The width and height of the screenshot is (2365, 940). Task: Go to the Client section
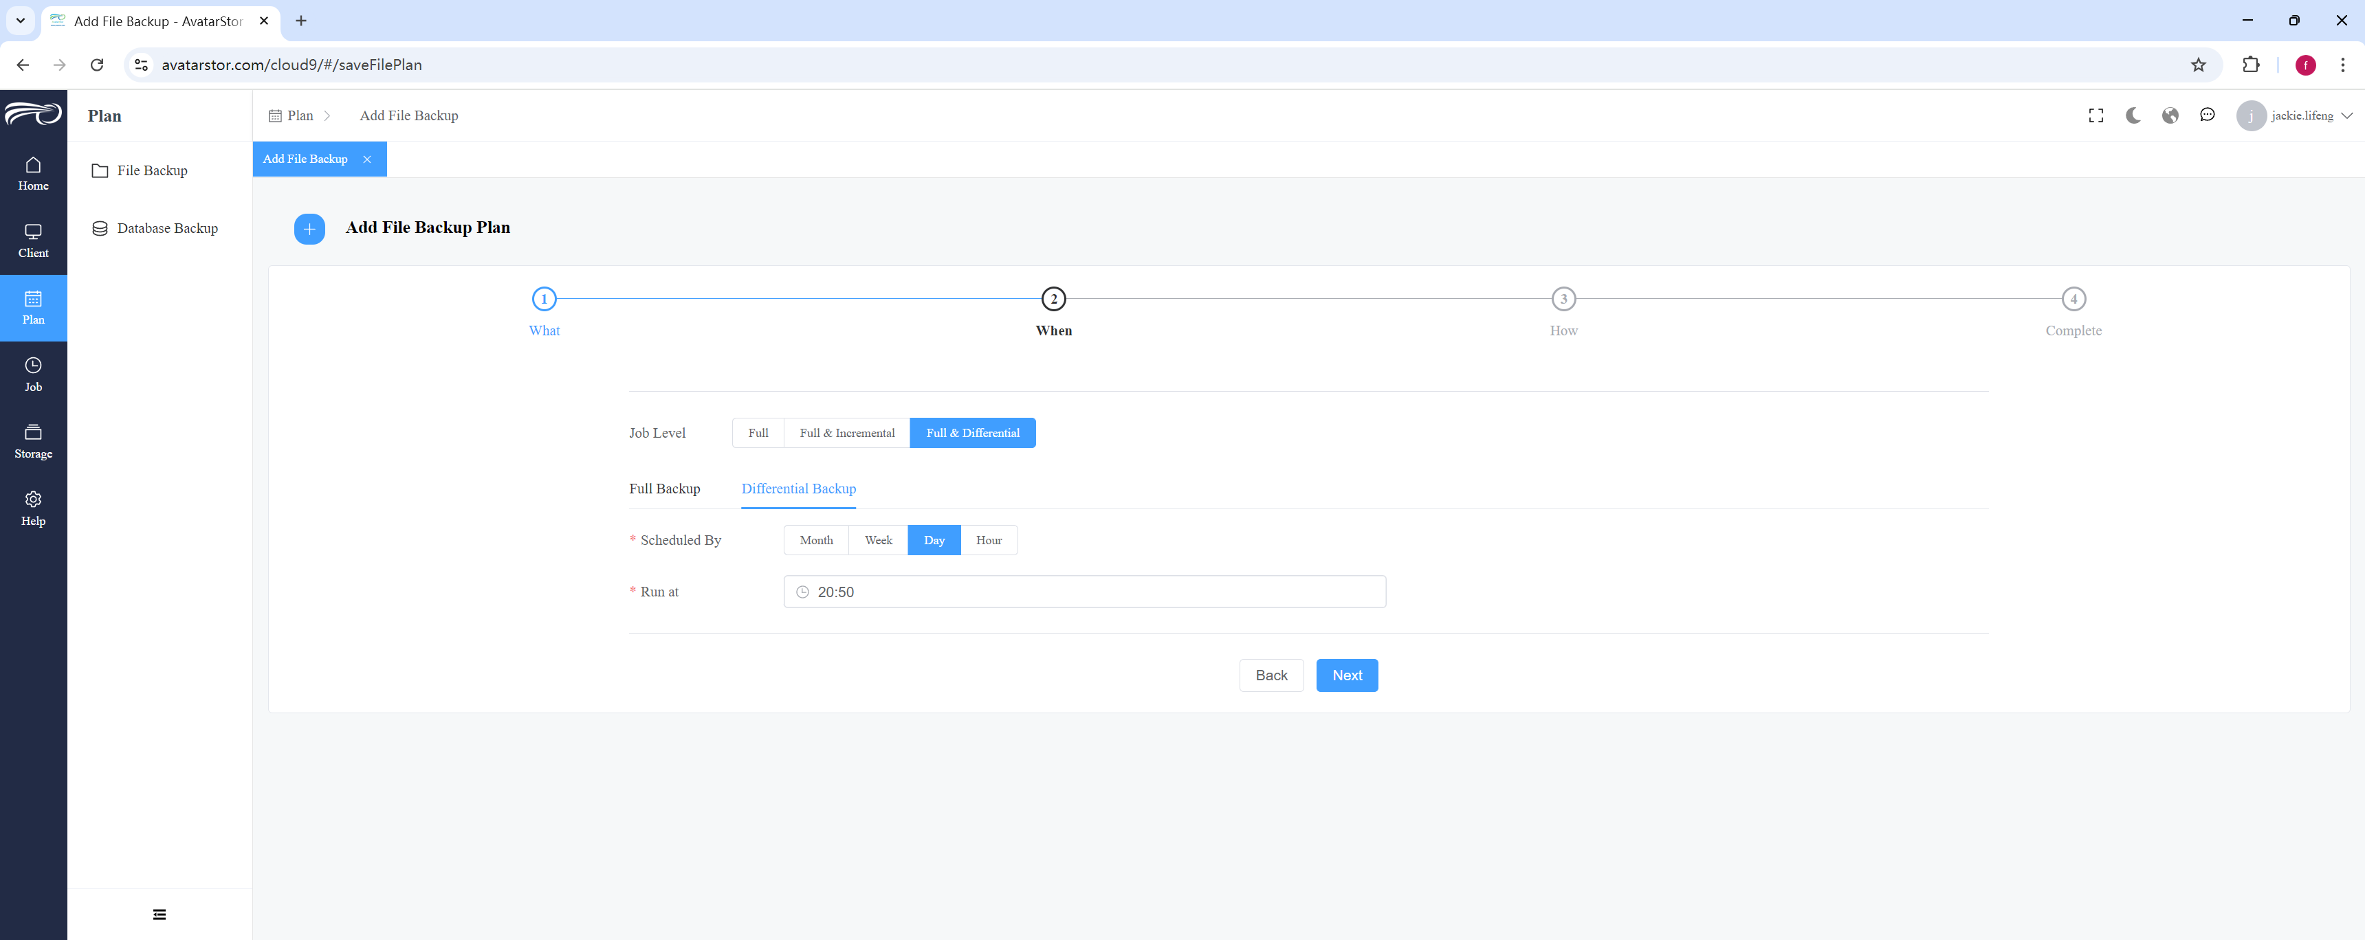33,240
